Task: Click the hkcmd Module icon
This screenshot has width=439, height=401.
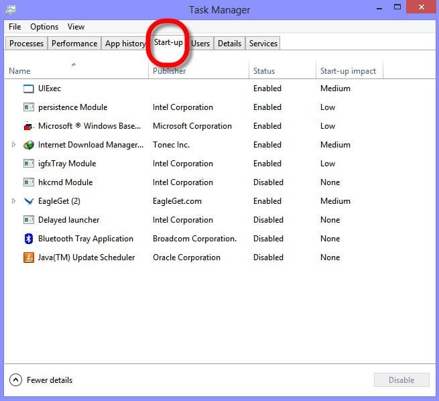Action: coord(29,182)
